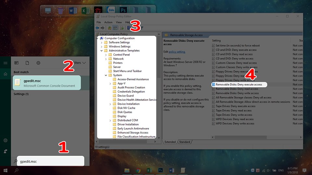Open File Explorer from the taskbar
The width and height of the screenshot is (312, 175).
click(x=127, y=170)
